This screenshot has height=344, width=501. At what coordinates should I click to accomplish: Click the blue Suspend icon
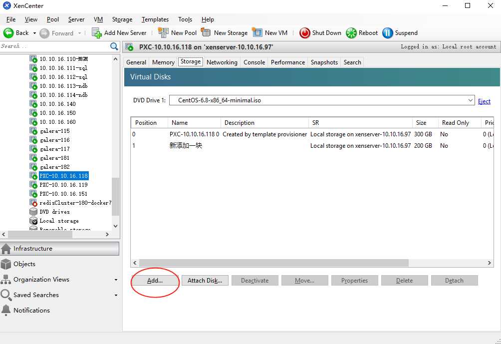[x=388, y=33]
